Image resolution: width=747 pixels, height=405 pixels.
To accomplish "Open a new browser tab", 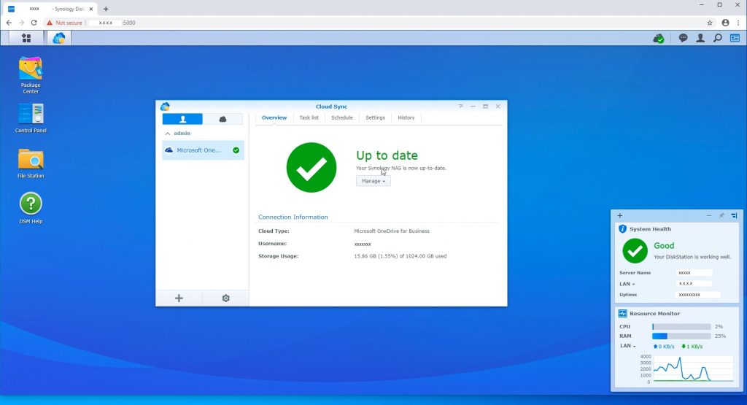I will coord(106,9).
